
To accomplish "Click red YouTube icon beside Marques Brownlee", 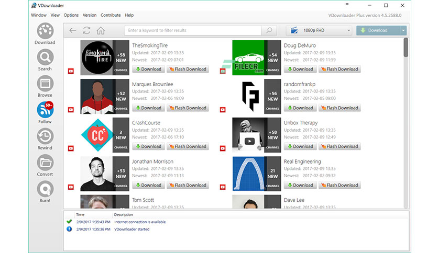I will coord(71,110).
